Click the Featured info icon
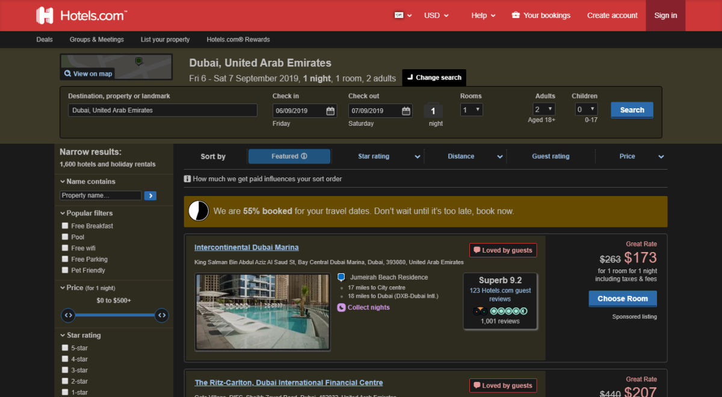The width and height of the screenshot is (722, 397). pos(304,156)
